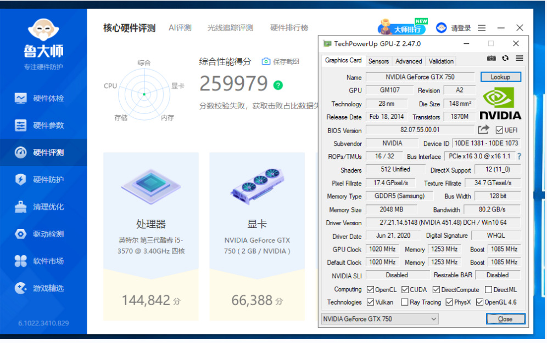Image resolution: width=547 pixels, height=343 pixels.
Task: Minimize the 鲁大师 window
Action: click(501, 28)
